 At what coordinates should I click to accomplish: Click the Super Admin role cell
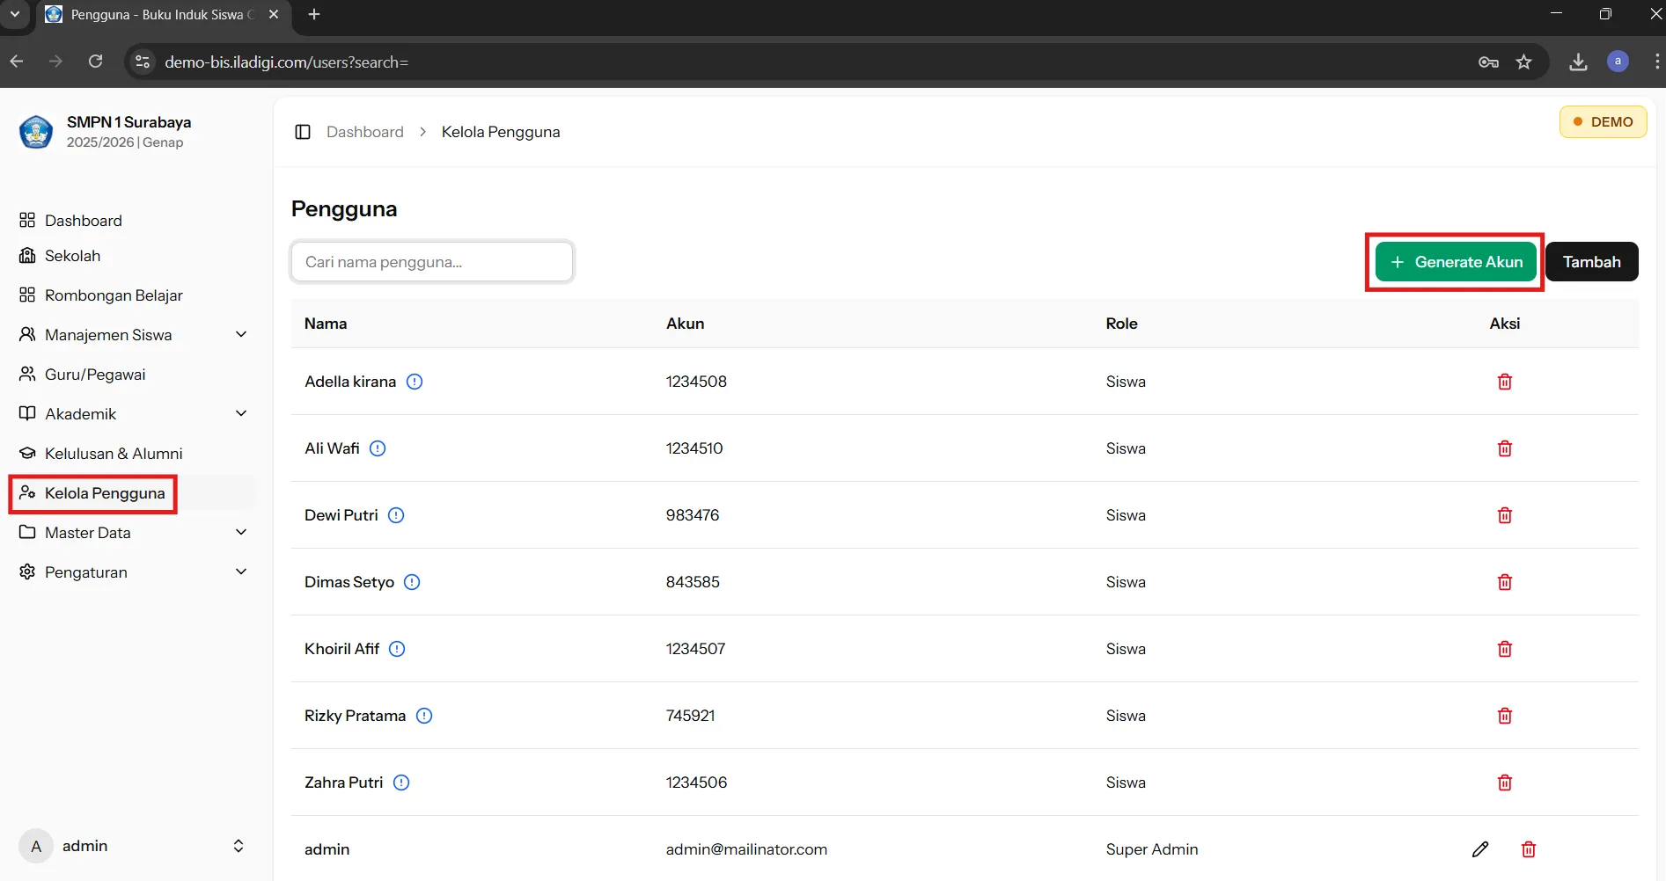pos(1152,849)
